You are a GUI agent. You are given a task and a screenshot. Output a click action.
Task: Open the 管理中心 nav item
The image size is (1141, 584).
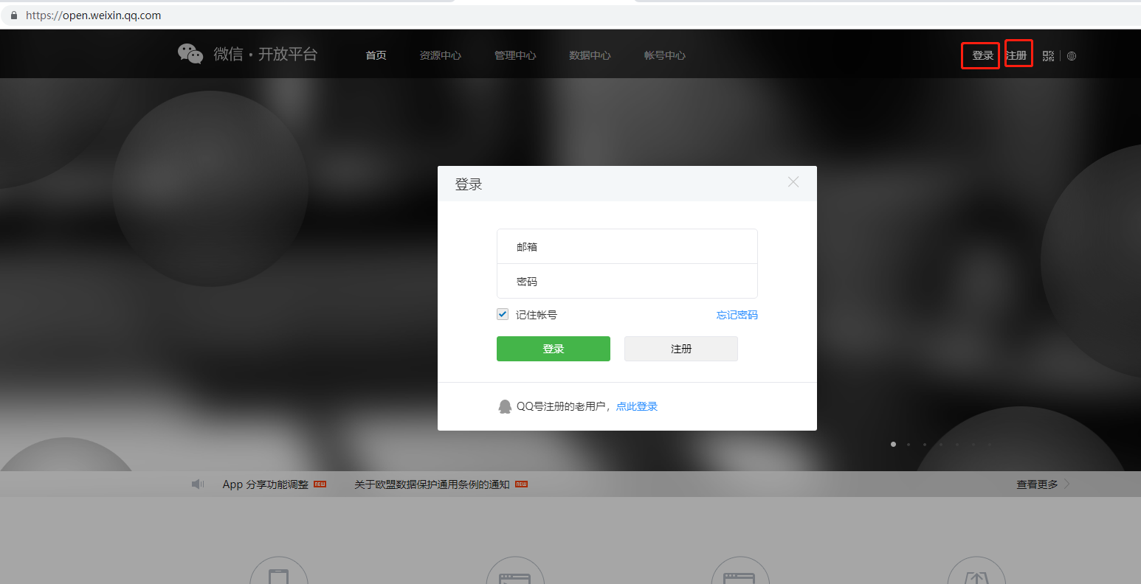[x=515, y=55]
